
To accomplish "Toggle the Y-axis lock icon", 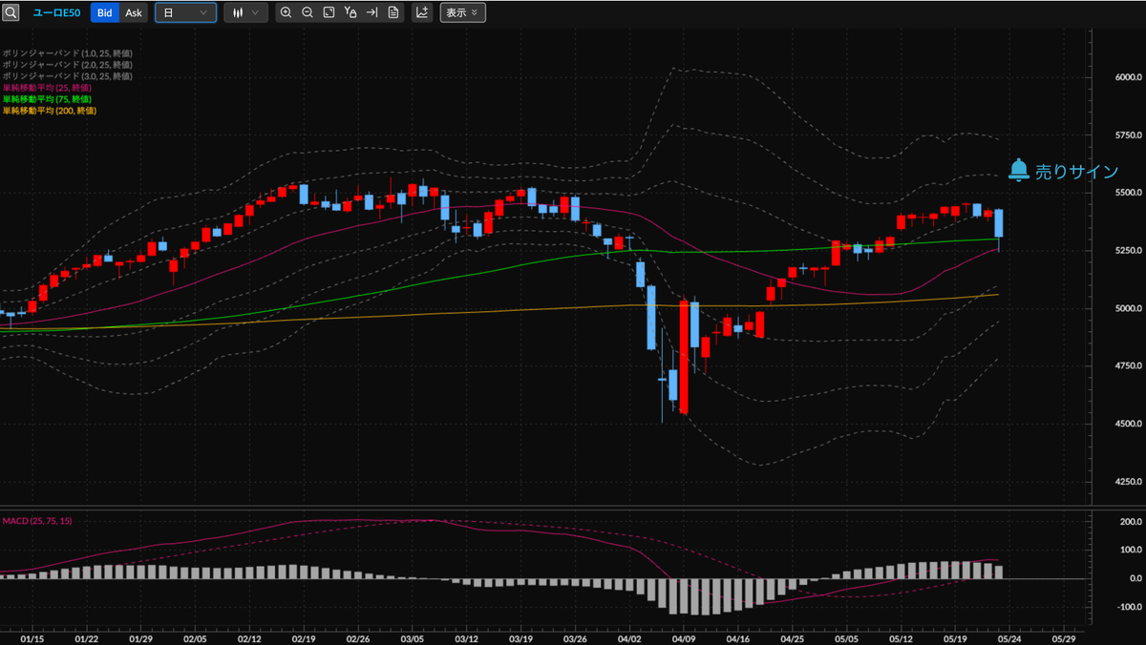I will (350, 12).
